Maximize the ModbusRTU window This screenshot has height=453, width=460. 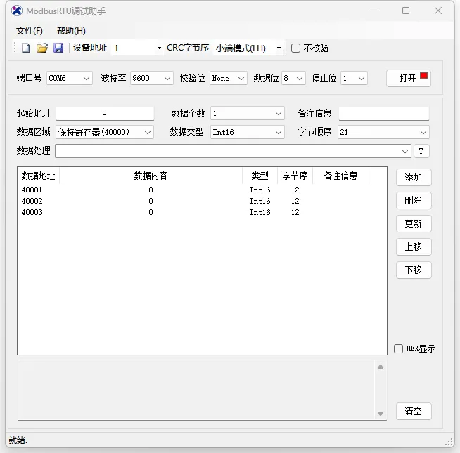pos(406,11)
